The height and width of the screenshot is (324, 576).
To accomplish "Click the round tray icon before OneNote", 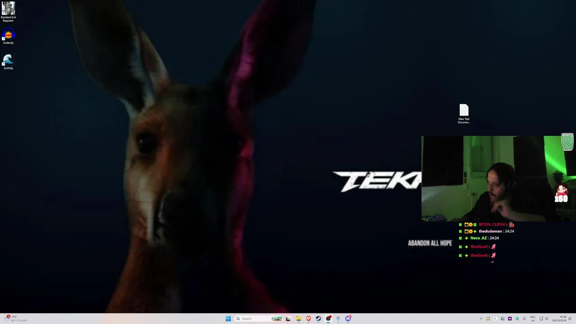I will coord(503,319).
